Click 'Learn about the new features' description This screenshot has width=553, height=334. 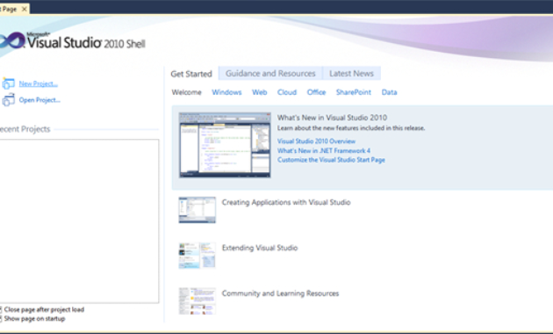(x=351, y=128)
